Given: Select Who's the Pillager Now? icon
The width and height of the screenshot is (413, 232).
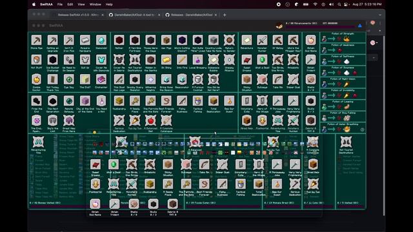Looking at the screenshot, I should tap(293, 40).
